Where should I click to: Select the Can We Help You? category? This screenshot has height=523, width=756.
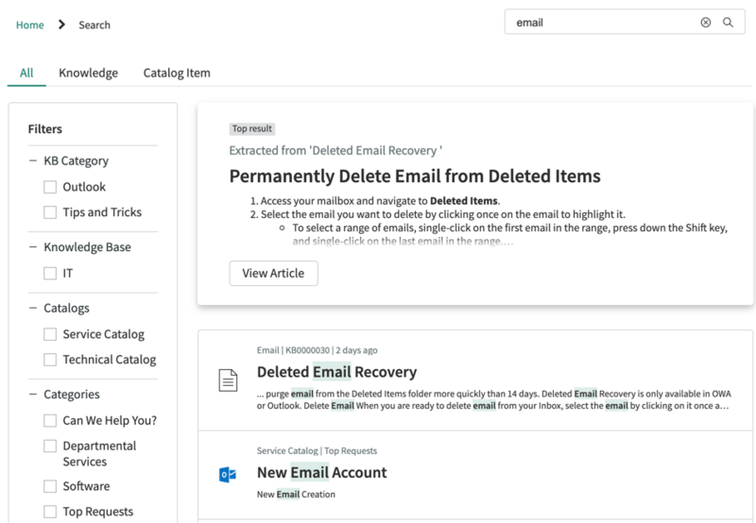pyautogui.click(x=50, y=420)
